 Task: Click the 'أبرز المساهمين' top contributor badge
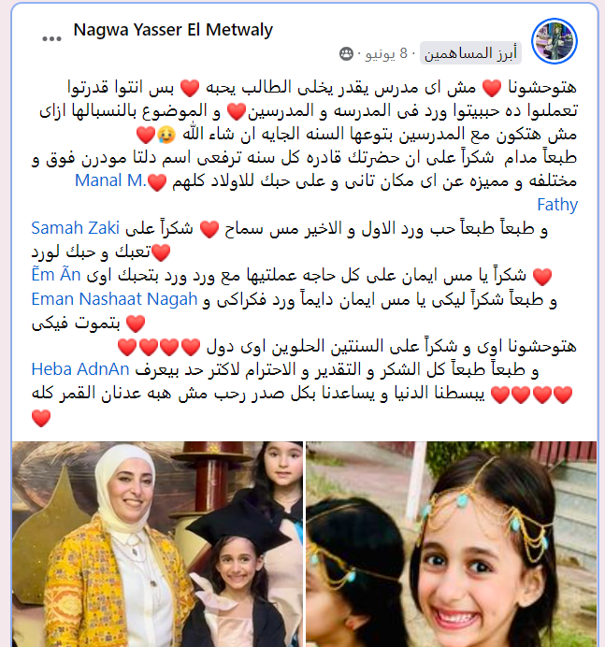[470, 53]
